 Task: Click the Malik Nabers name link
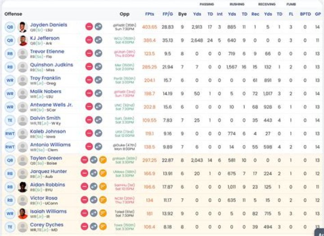(x=45, y=91)
